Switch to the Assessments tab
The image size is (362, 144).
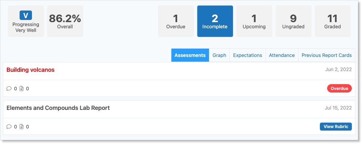click(x=190, y=55)
